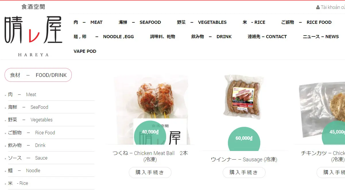Open the MEAT menu item

tap(88, 22)
